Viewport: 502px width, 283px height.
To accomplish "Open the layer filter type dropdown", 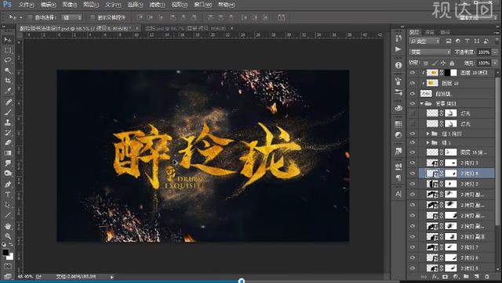I will coord(424,41).
